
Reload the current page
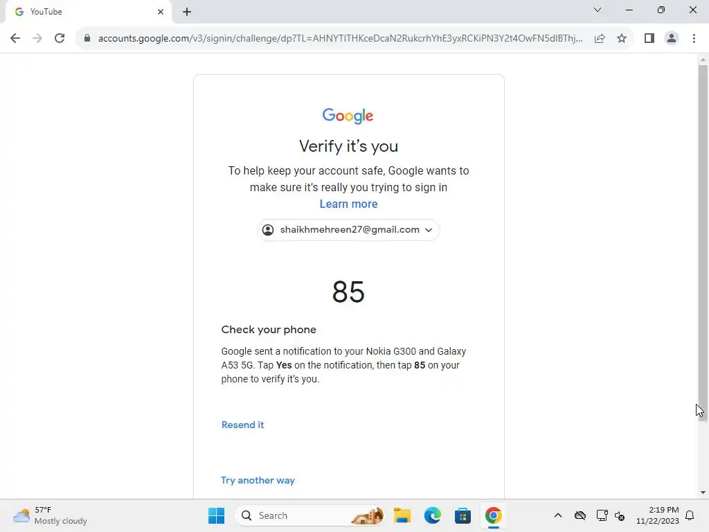click(60, 38)
